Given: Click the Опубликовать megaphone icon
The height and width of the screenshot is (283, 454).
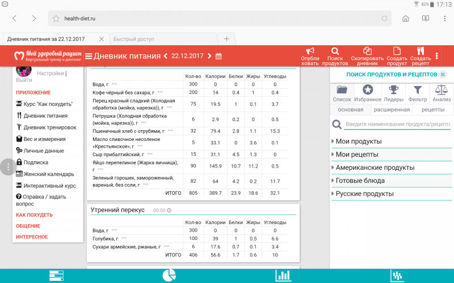Looking at the screenshot, I should (310, 51).
